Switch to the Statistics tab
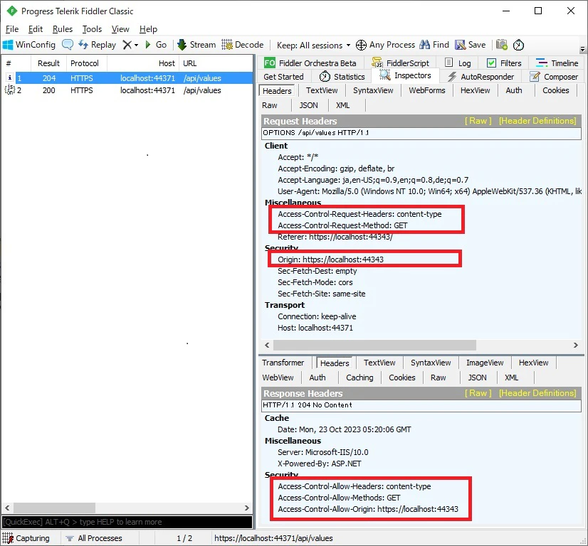Screen dimensions: 588x546 coord(342,77)
